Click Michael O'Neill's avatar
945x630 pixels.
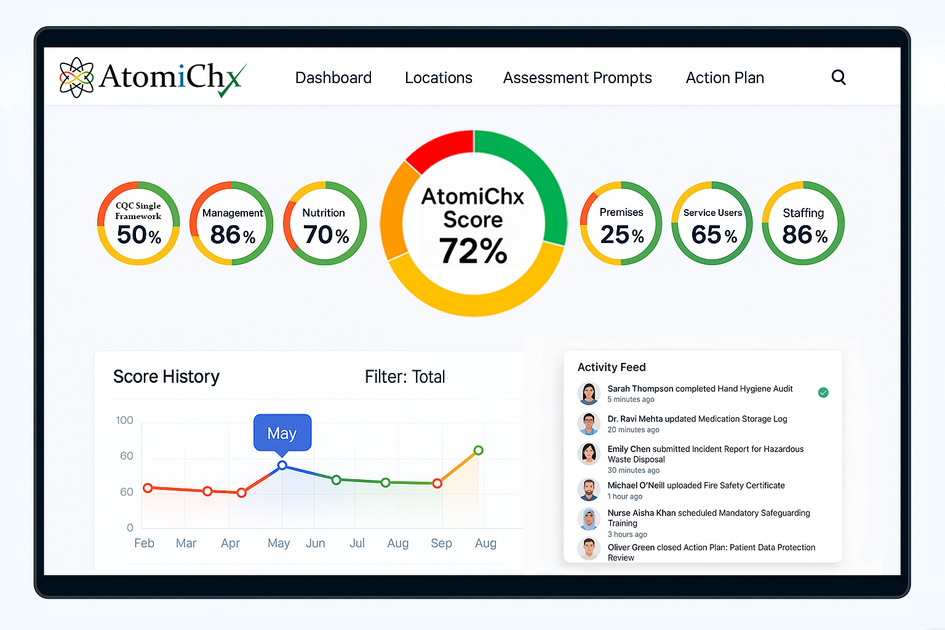(x=589, y=490)
